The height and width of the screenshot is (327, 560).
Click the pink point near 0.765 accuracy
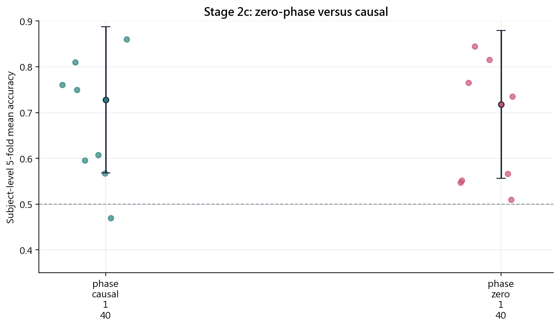point(468,83)
